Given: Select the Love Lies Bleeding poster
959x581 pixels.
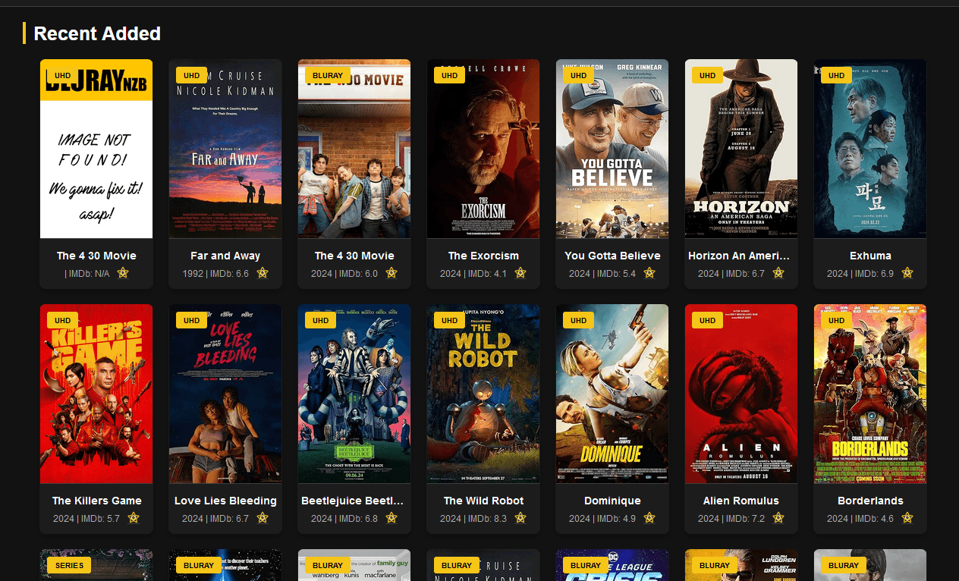Looking at the screenshot, I should (225, 394).
